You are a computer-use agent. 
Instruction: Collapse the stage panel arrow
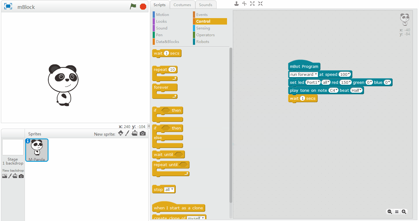coord(149,126)
